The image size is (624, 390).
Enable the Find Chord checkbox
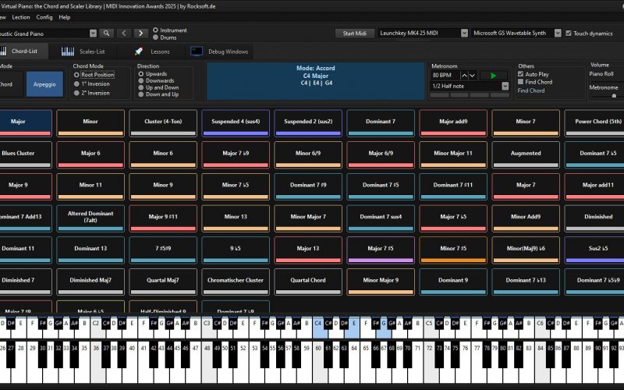(x=521, y=82)
